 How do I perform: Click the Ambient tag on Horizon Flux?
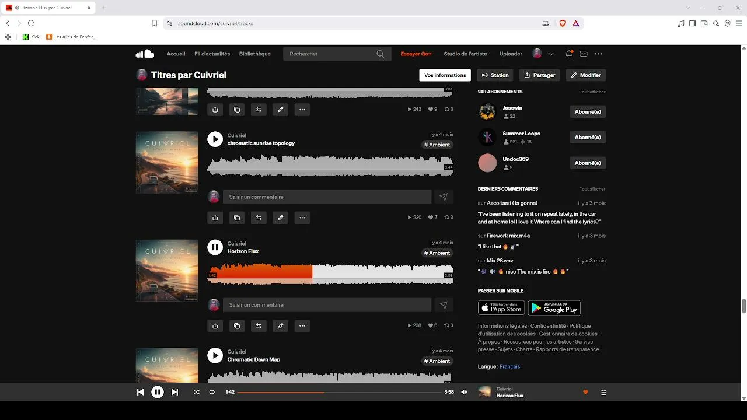[x=437, y=253]
